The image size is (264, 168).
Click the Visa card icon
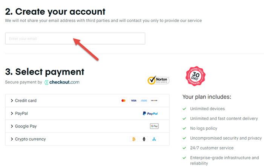point(134,100)
